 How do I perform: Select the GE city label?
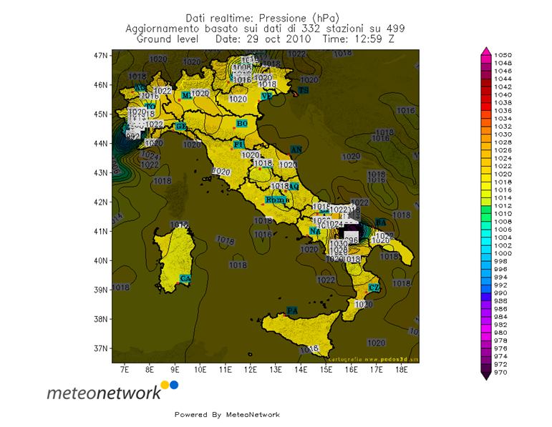click(x=181, y=127)
